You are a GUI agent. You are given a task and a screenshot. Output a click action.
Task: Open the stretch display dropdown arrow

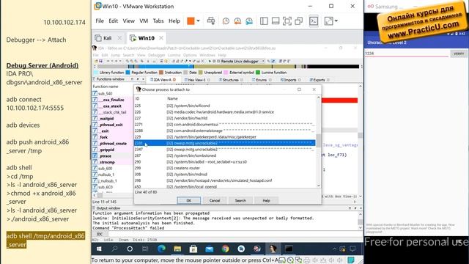pos(336,21)
